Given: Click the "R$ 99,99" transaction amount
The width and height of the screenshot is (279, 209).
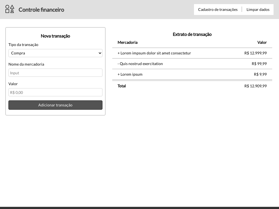Looking at the screenshot, I should tap(259, 64).
